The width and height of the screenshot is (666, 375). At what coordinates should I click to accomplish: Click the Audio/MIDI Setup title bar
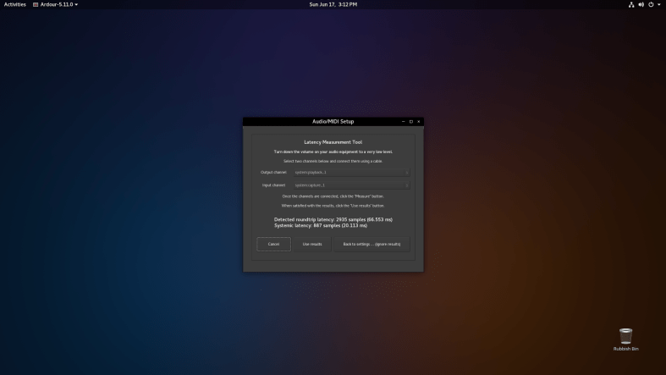point(333,121)
